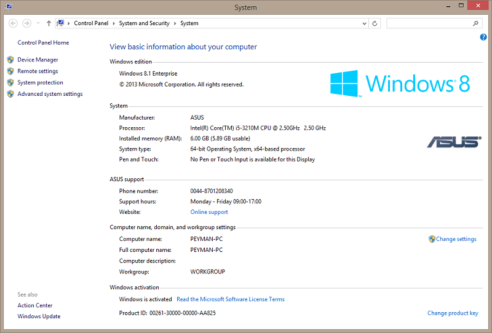This screenshot has width=492, height=333.
Task: Refresh the System page
Action: pos(375,23)
